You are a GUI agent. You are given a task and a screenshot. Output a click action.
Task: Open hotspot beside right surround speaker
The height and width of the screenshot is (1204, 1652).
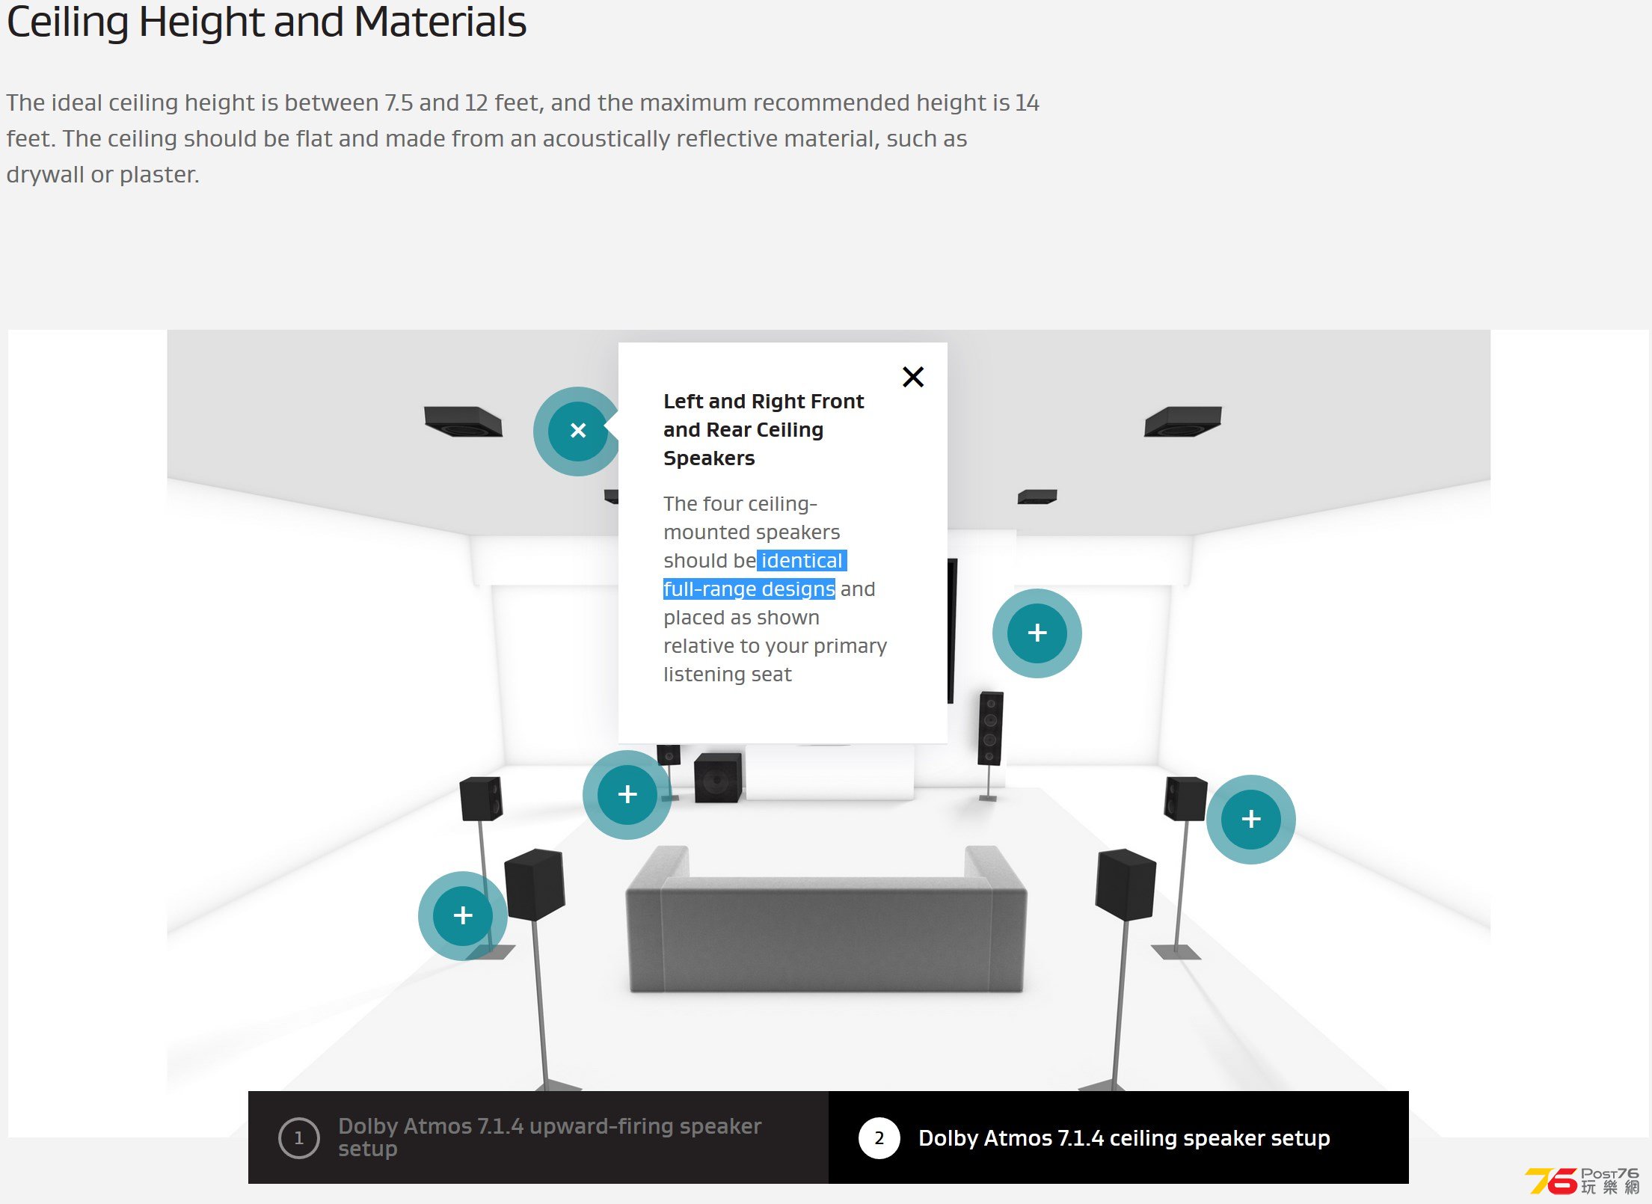coord(1250,819)
